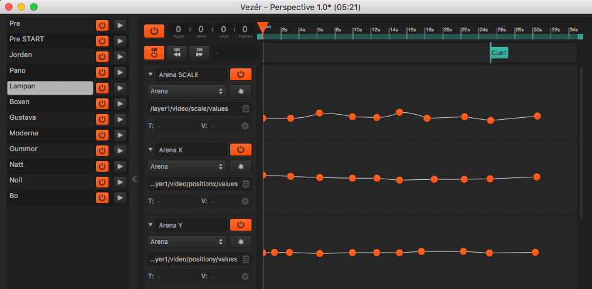Toggle power for Bo composition
Image resolution: width=592 pixels, height=289 pixels.
click(102, 197)
